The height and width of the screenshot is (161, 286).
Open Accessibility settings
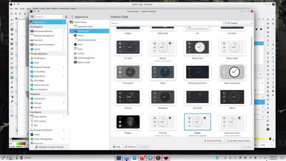point(48,72)
